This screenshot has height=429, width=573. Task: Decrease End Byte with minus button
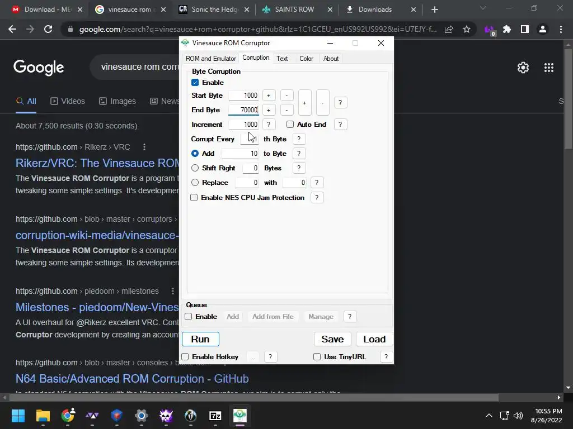coord(287,110)
